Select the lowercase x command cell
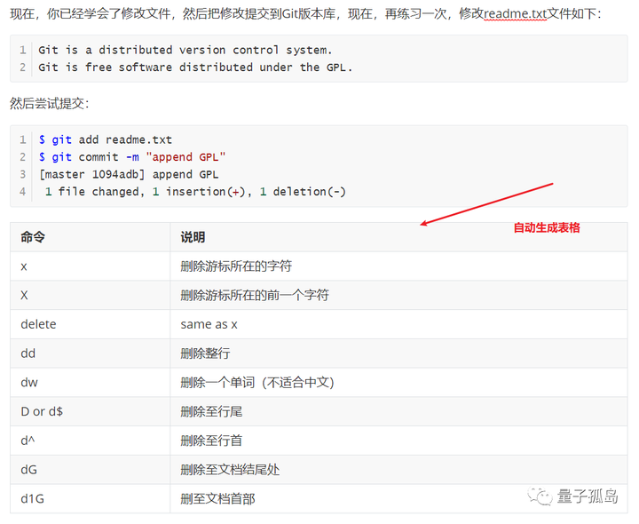This screenshot has width=639, height=524. pyautogui.click(x=24, y=266)
